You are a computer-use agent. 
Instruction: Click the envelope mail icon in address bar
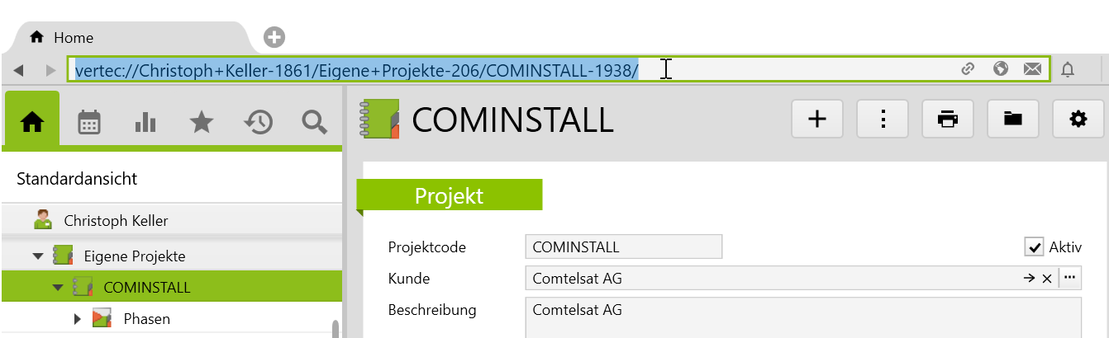[x=1032, y=69]
